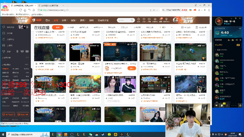Open Douyu start-streaming camera icon
Image resolution: width=244 pixels, height=137 pixels.
click(149, 20)
